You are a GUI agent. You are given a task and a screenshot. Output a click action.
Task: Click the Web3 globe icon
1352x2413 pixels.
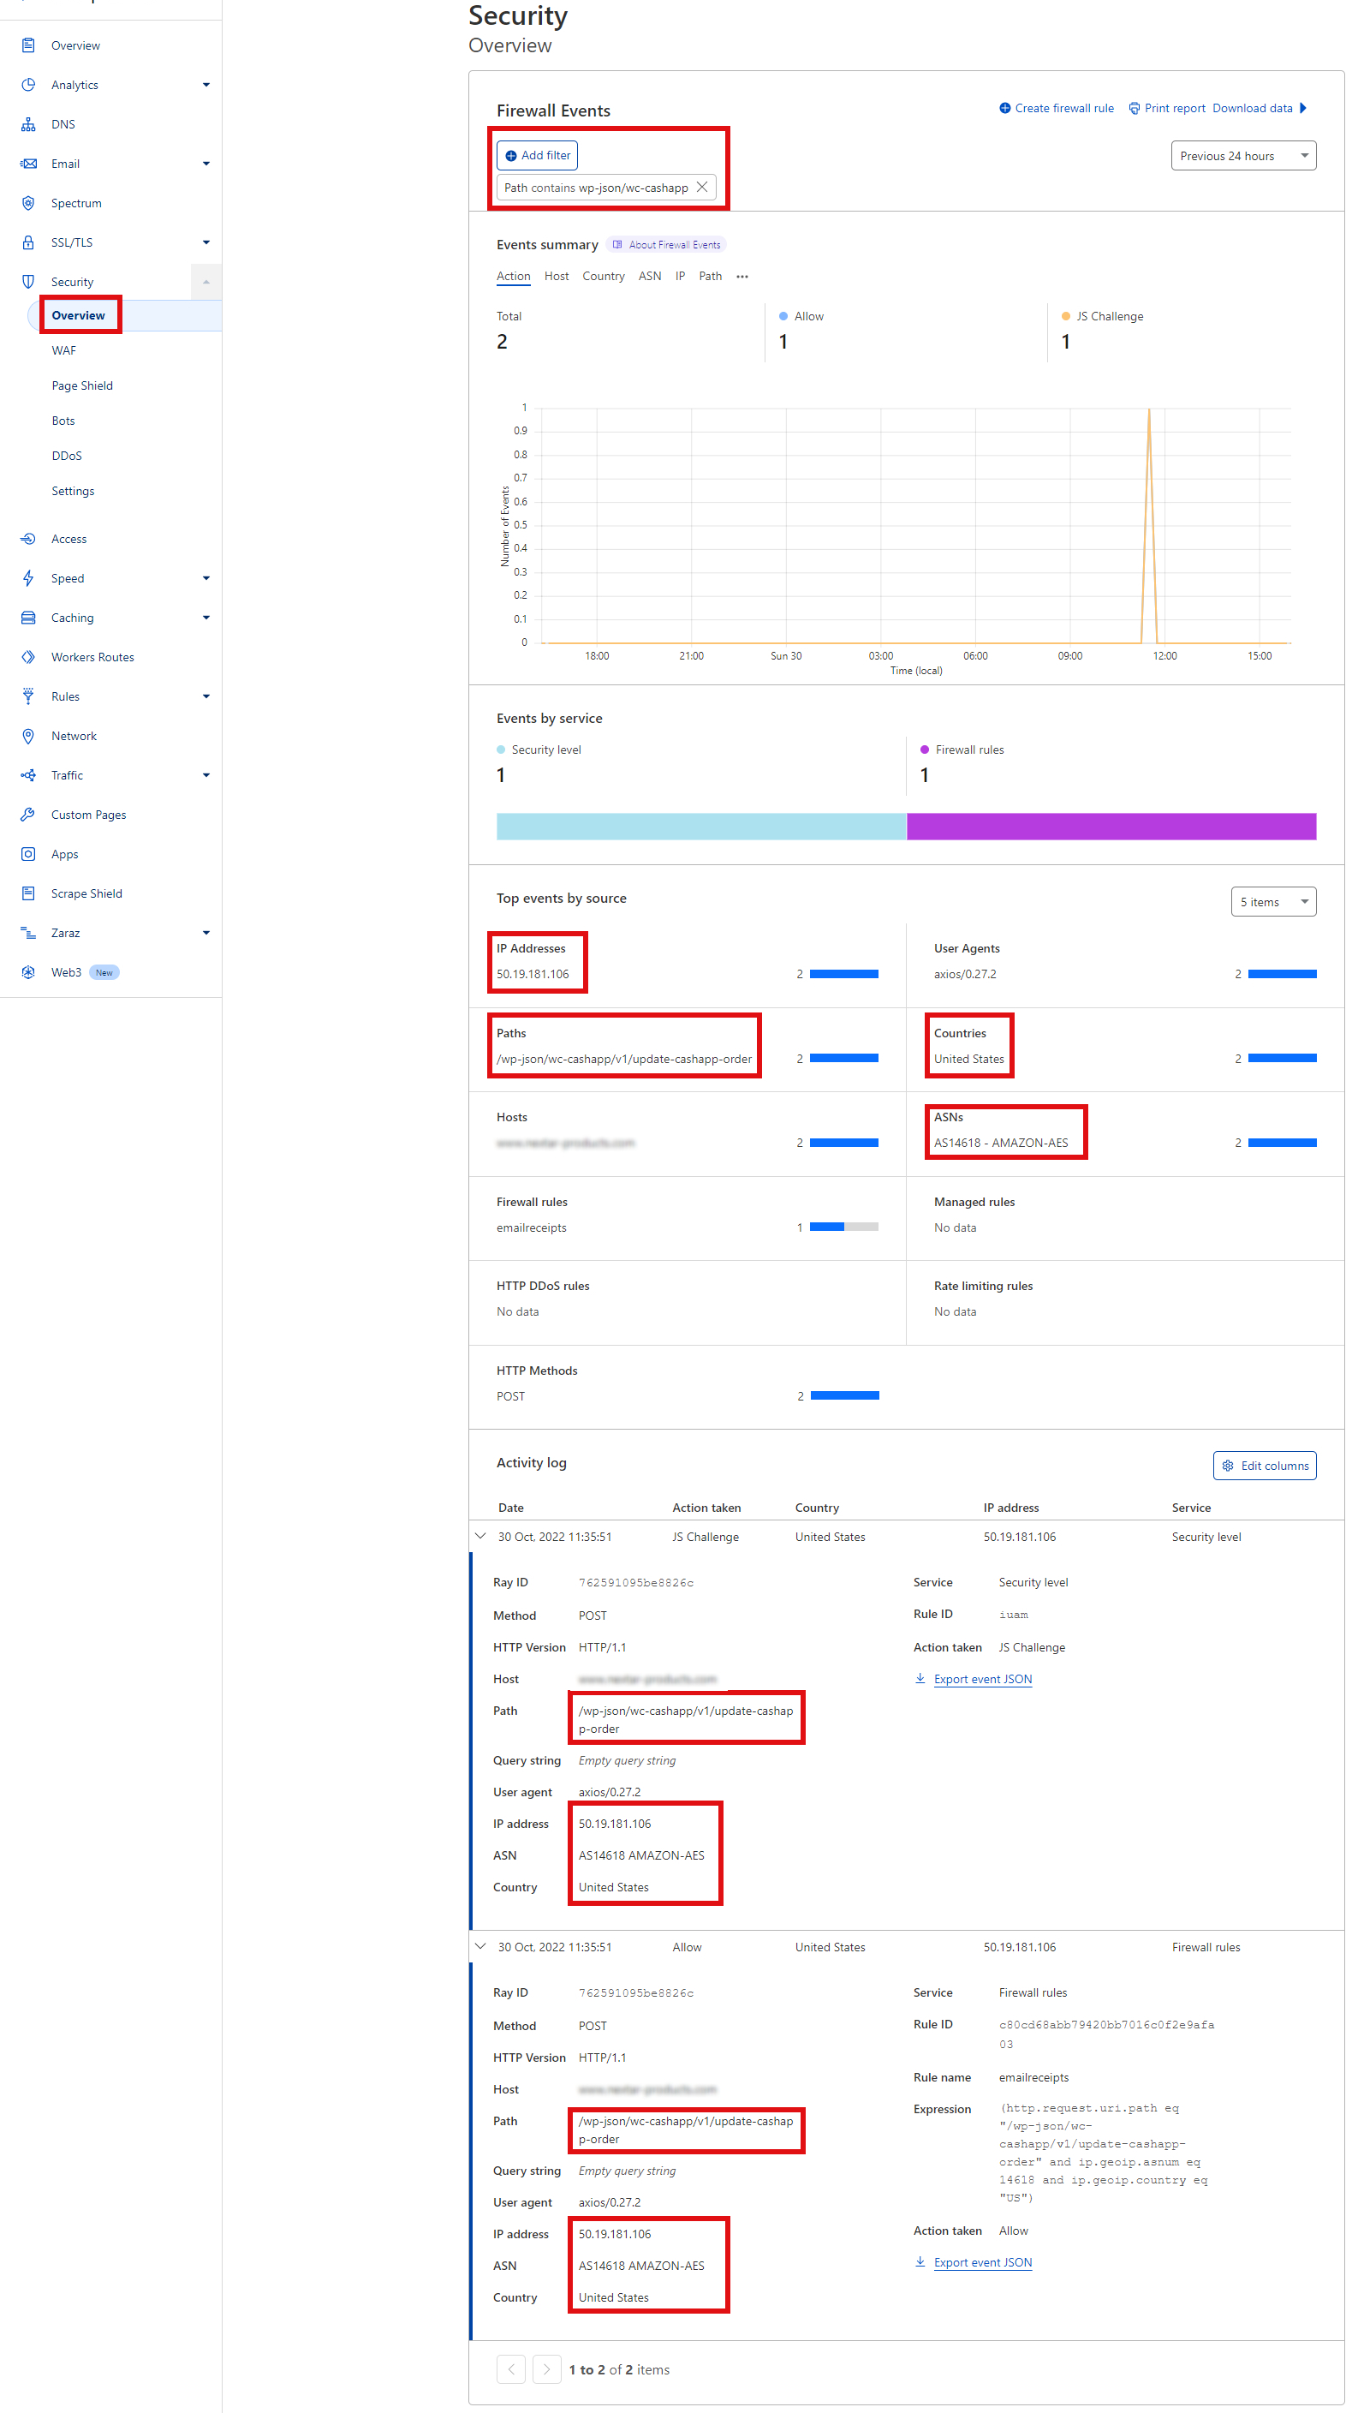pyautogui.click(x=28, y=971)
